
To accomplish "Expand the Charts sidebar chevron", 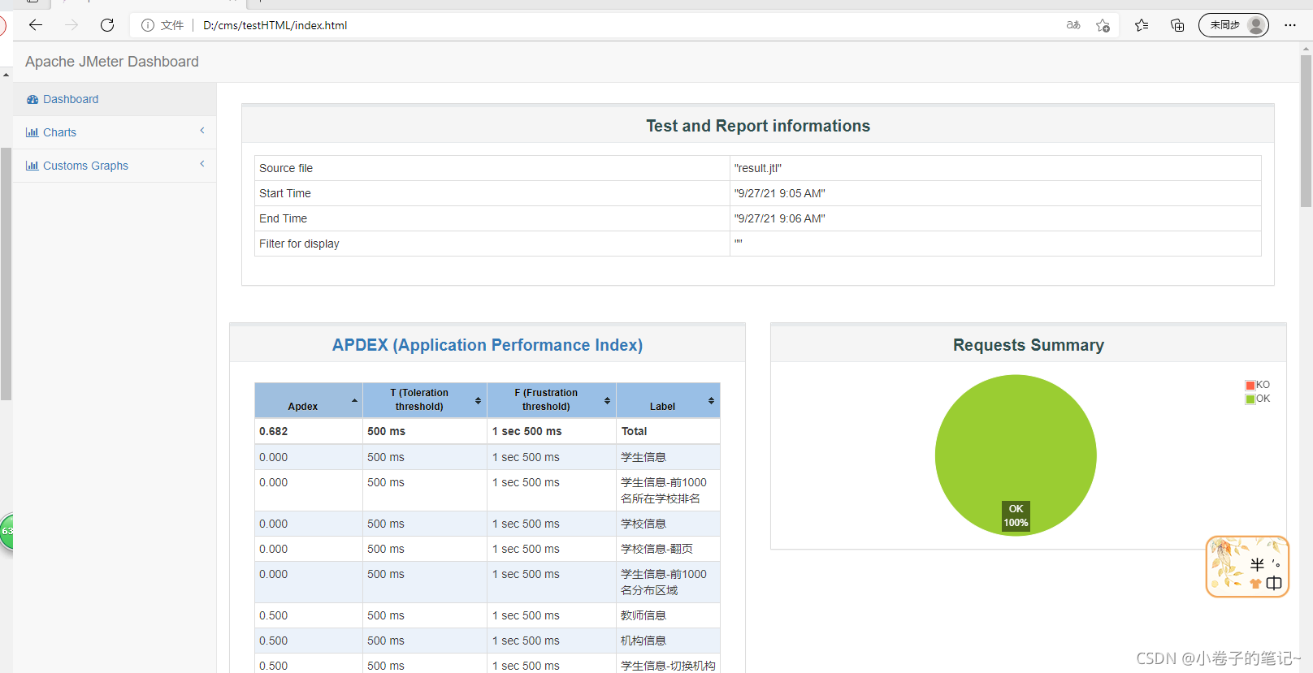I will (x=202, y=131).
